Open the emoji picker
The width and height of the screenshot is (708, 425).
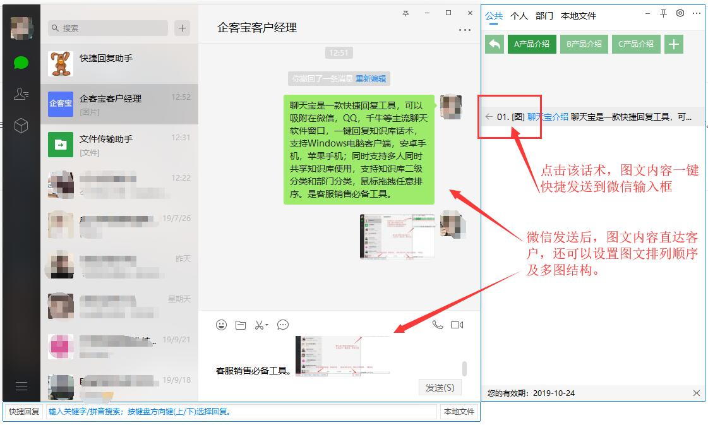[x=221, y=325]
